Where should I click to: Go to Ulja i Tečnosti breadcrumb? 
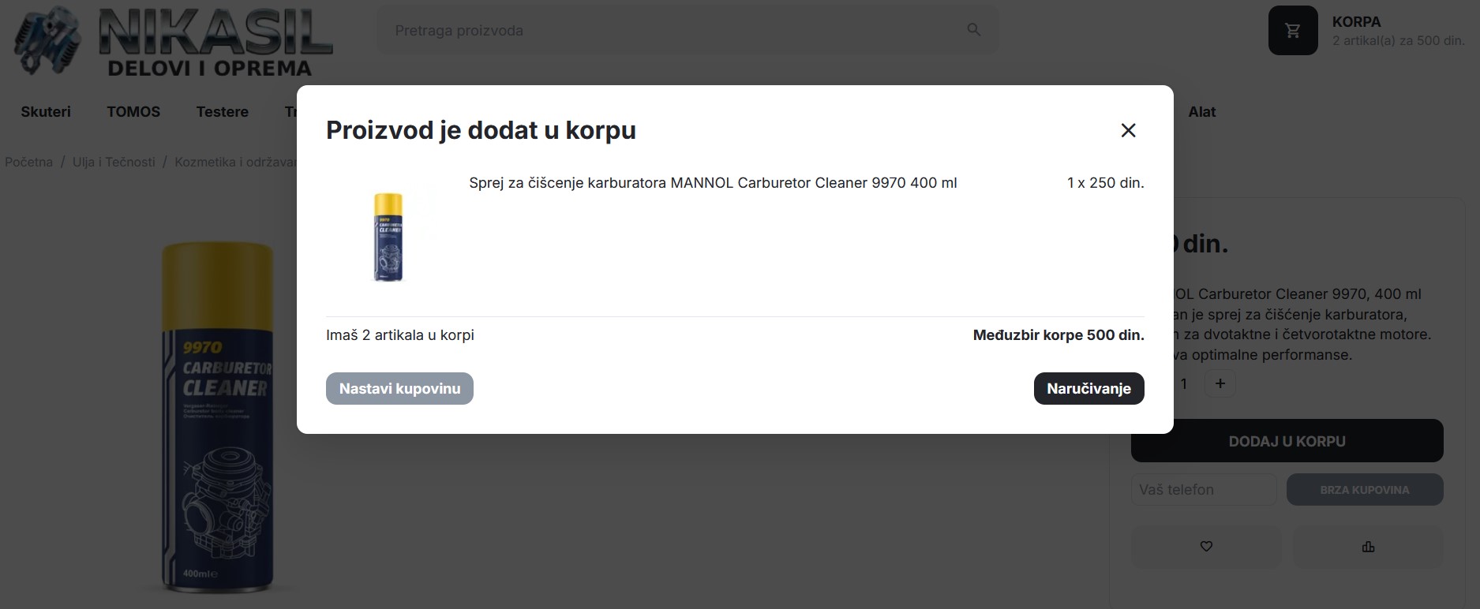114,162
